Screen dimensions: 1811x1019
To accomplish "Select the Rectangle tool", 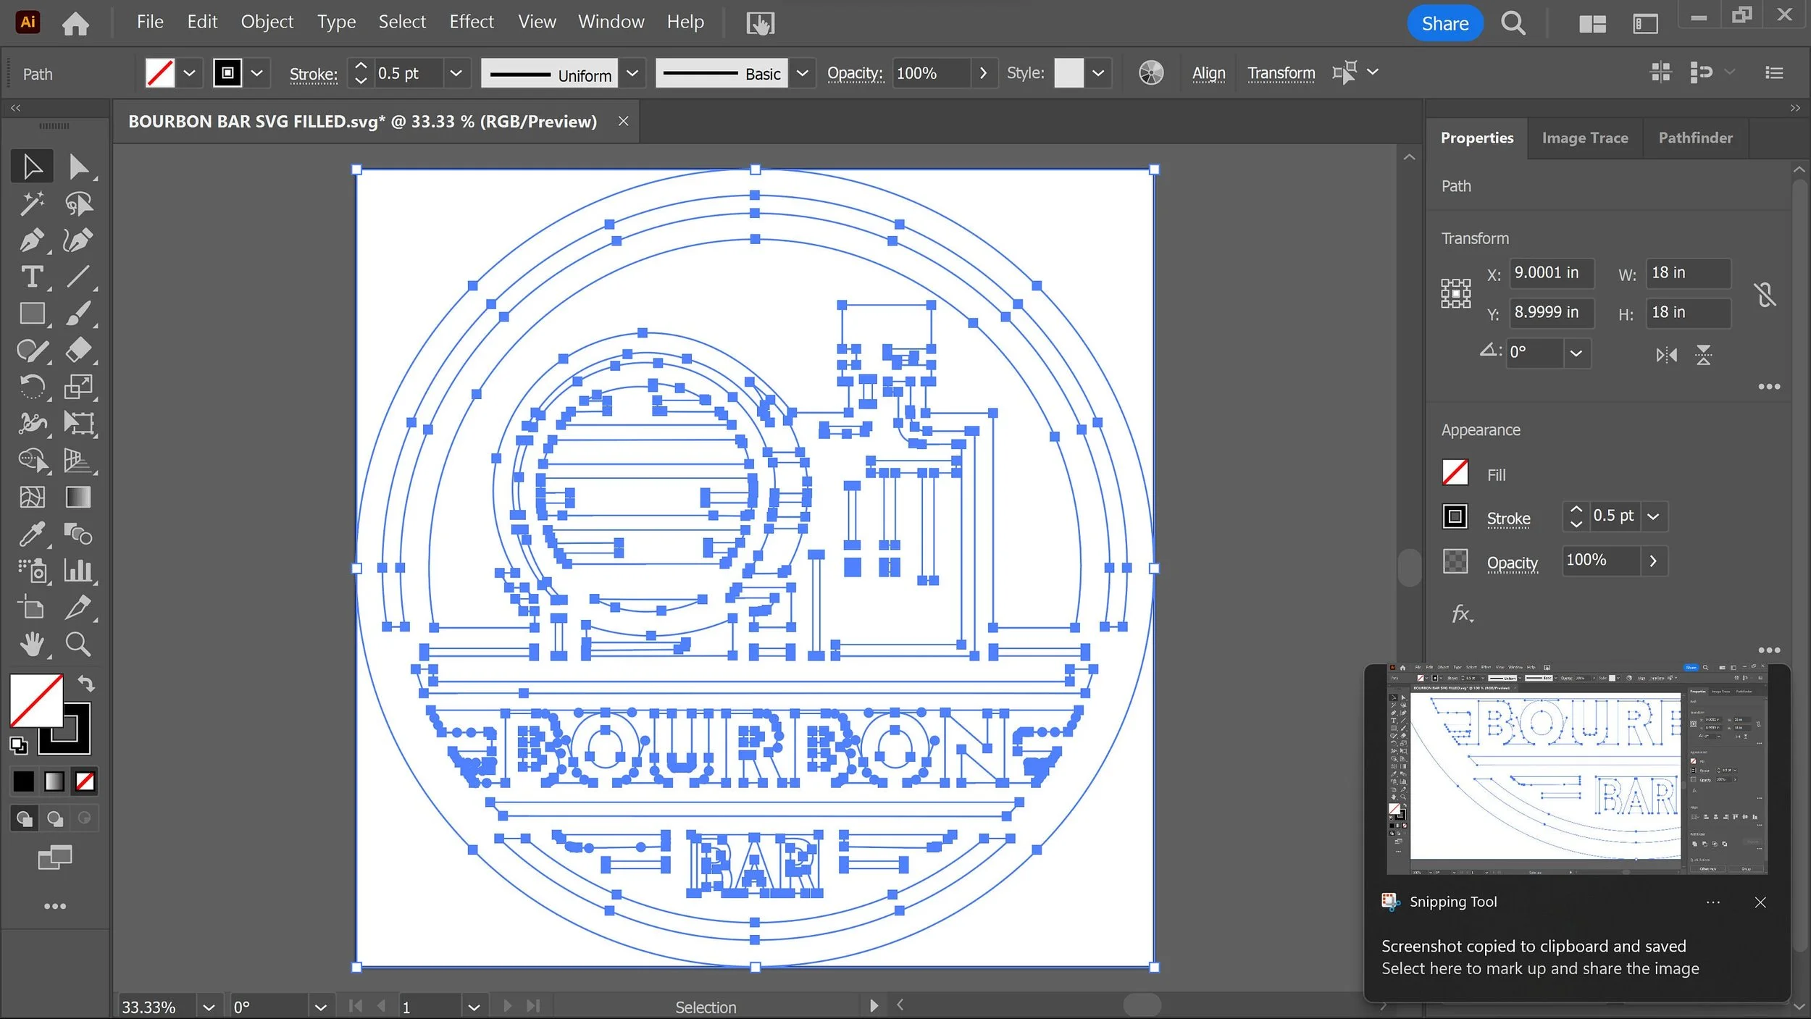I will coord(32,314).
